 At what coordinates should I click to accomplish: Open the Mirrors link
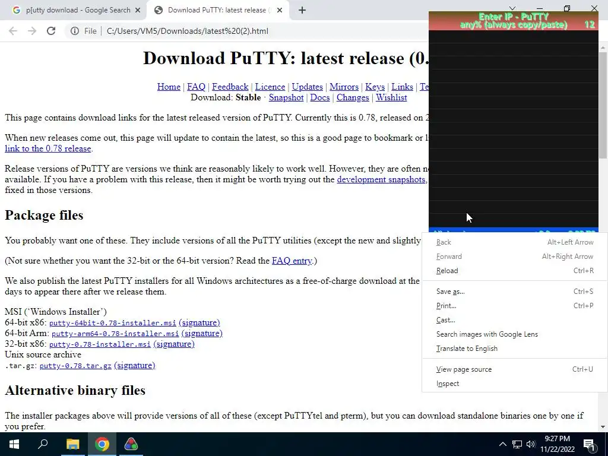click(344, 87)
